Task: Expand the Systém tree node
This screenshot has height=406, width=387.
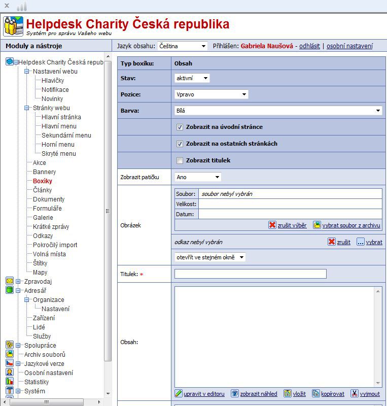Action: pyautogui.click(x=18, y=391)
